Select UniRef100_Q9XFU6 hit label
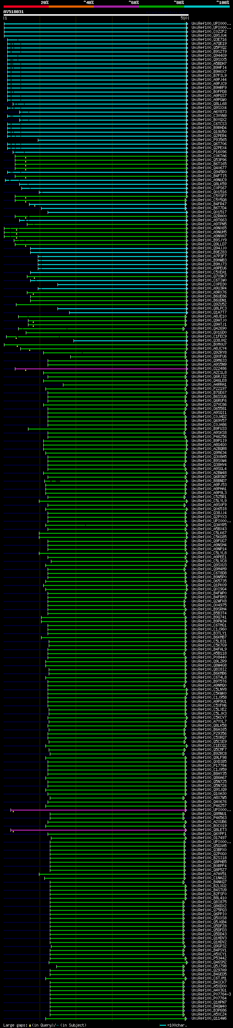 point(209,357)
